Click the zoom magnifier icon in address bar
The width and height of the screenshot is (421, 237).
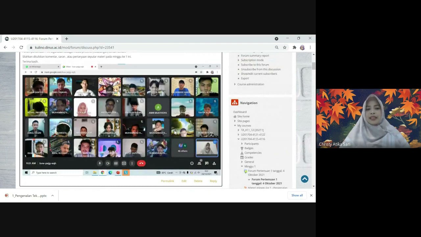[277, 47]
